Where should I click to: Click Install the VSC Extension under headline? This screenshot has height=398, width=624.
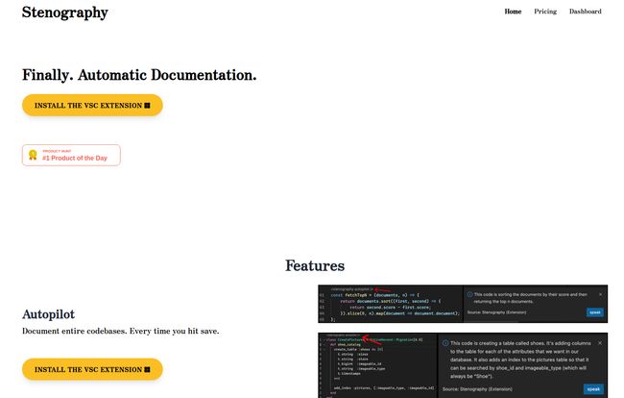pos(92,105)
